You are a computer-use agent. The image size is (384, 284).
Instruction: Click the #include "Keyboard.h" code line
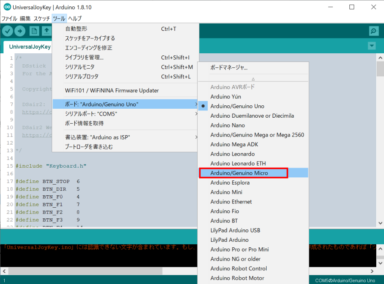pos(51,166)
